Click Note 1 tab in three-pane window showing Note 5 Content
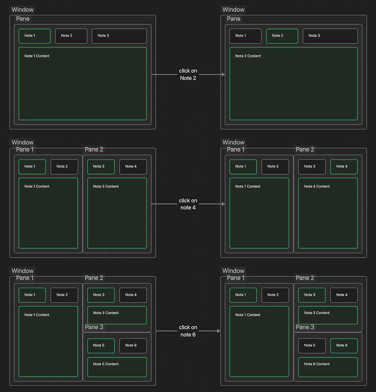This screenshot has height=392, width=376. pos(32,295)
